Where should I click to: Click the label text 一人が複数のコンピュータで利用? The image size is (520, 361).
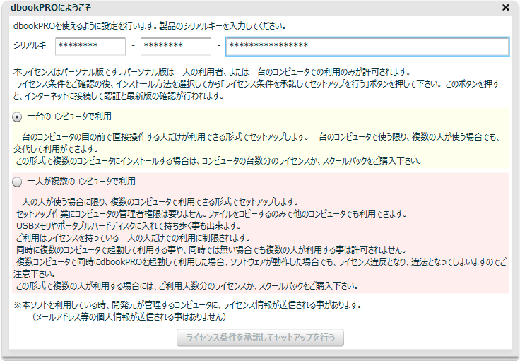[x=81, y=182]
